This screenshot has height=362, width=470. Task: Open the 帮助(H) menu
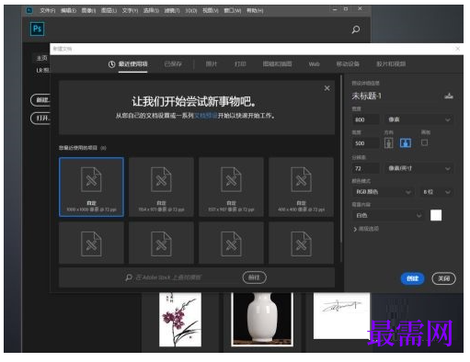coord(255,11)
